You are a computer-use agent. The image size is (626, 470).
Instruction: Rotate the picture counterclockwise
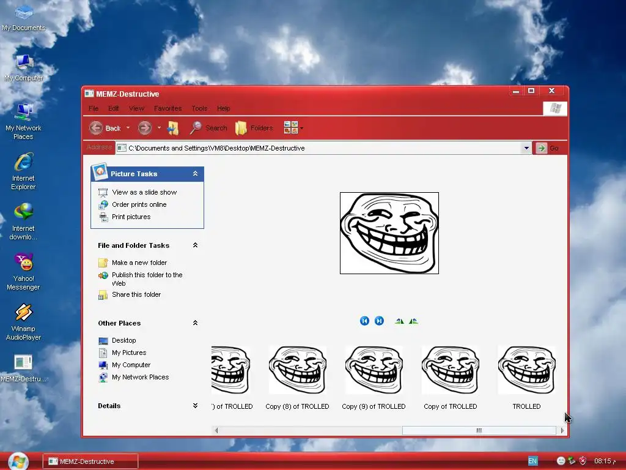414,321
